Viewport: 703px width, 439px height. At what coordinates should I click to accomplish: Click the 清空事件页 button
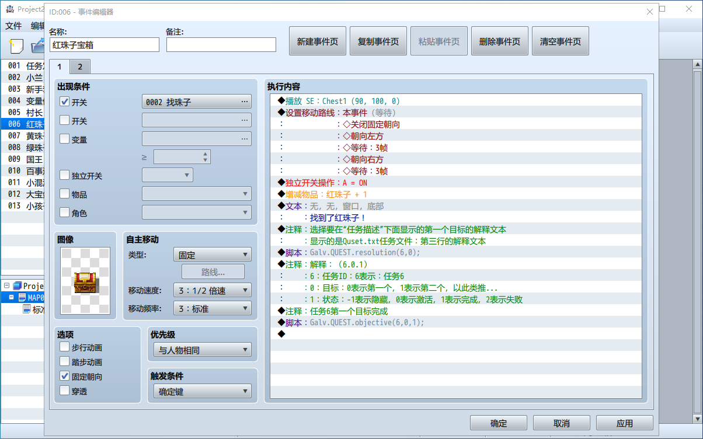(561, 41)
